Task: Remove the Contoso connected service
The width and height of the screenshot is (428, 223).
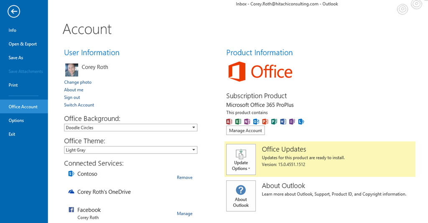Action: pos(184,178)
